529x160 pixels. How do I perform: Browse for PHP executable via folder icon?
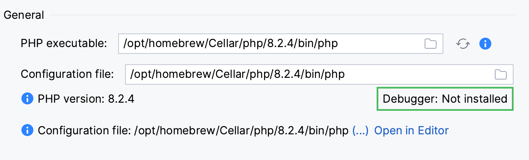coord(430,44)
